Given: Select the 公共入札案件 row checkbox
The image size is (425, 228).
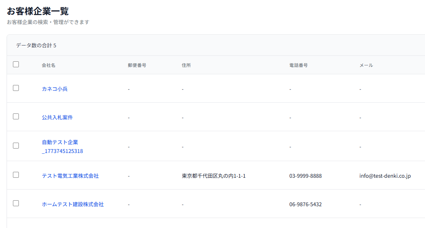Looking at the screenshot, I should tap(16, 116).
